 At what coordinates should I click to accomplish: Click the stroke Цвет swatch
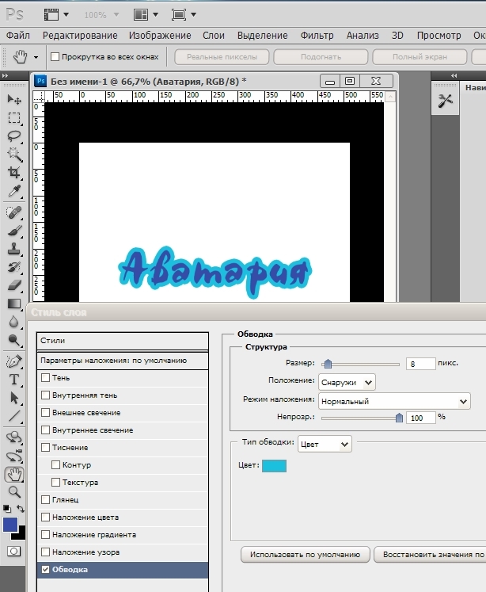pos(274,465)
